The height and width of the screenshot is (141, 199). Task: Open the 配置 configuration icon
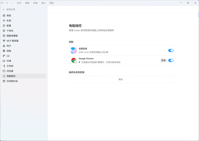point(4,26)
